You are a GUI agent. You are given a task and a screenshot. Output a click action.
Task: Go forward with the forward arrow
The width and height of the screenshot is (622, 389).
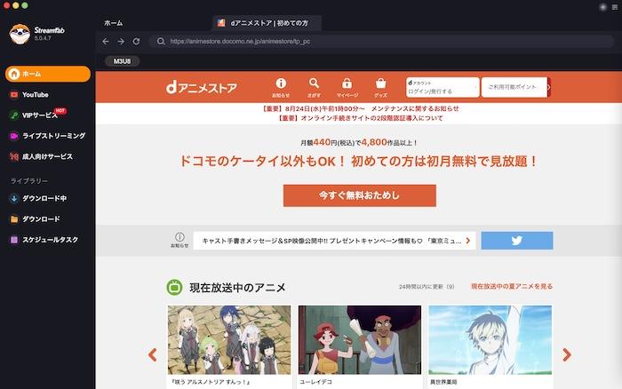tap(121, 41)
